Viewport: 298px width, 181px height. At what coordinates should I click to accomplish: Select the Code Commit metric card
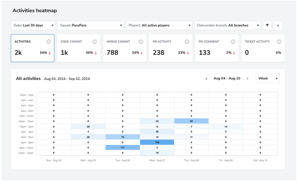(79, 48)
